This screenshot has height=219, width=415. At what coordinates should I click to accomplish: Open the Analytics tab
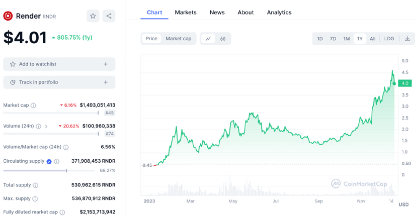[x=279, y=12]
